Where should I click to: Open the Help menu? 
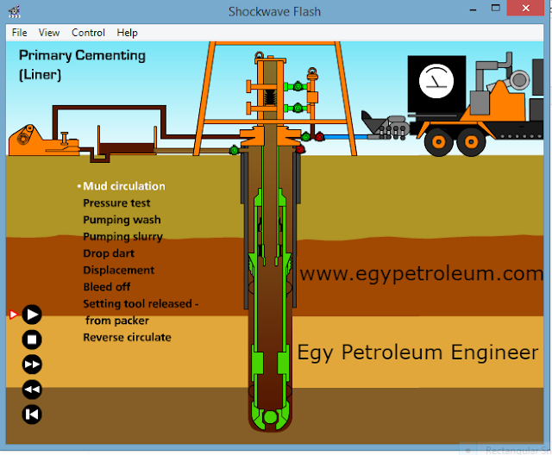[x=127, y=33]
